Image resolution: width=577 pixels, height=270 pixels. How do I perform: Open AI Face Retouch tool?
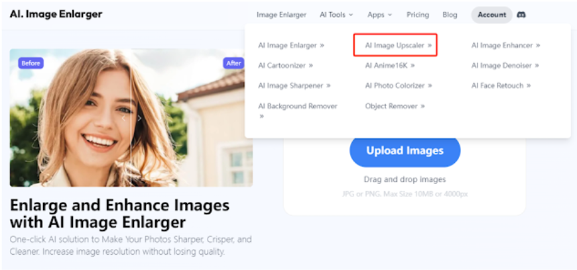coord(501,85)
